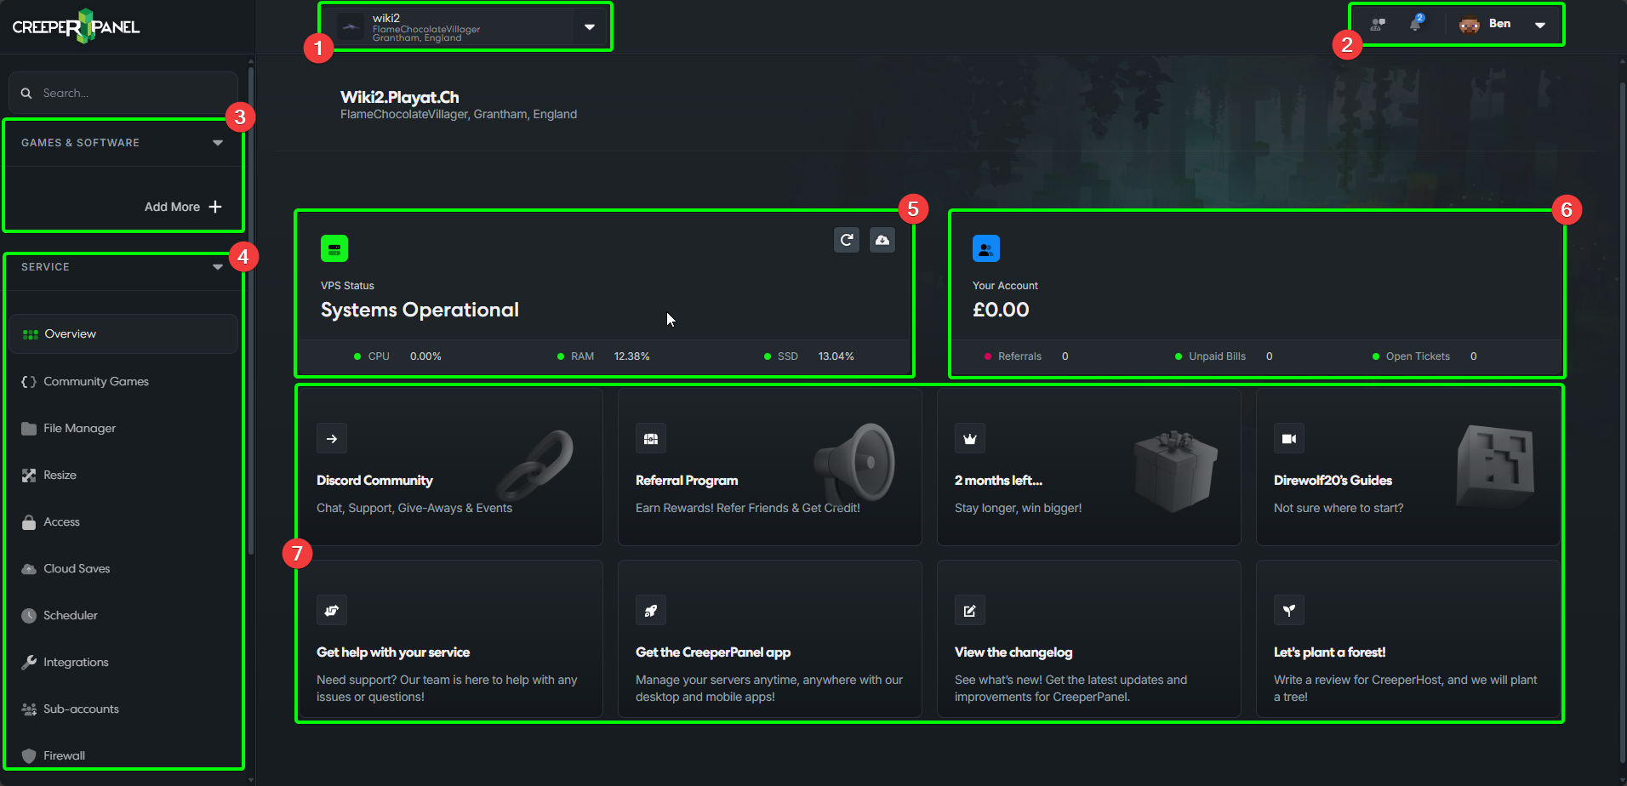Click the sprout icon on plant a forest
The width and height of the screenshot is (1627, 786).
click(1289, 610)
